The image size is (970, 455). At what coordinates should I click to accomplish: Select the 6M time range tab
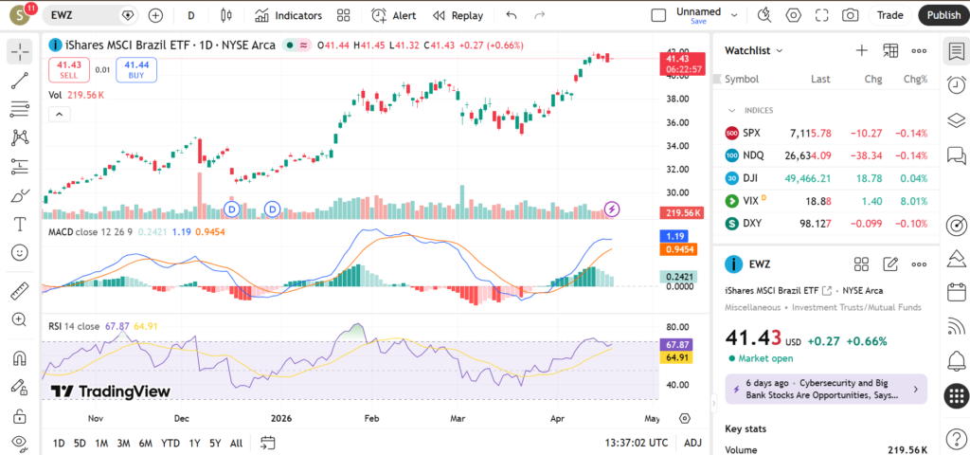[145, 443]
